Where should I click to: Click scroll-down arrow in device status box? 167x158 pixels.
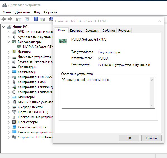[x=152, y=106]
